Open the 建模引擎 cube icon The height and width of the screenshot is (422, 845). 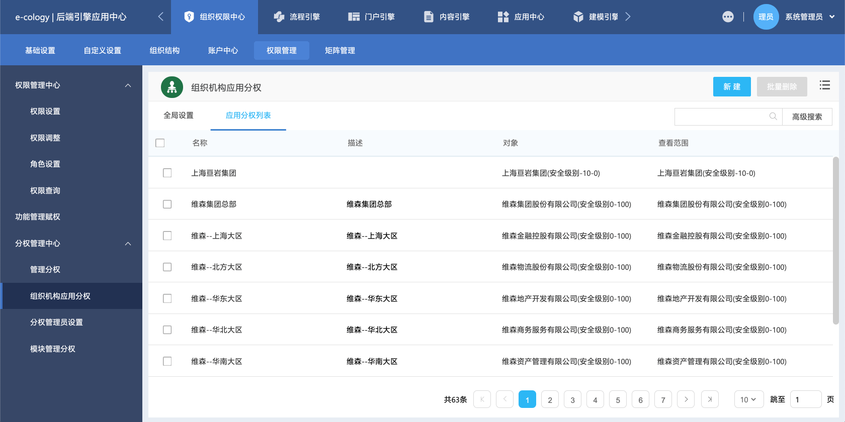[x=578, y=17]
